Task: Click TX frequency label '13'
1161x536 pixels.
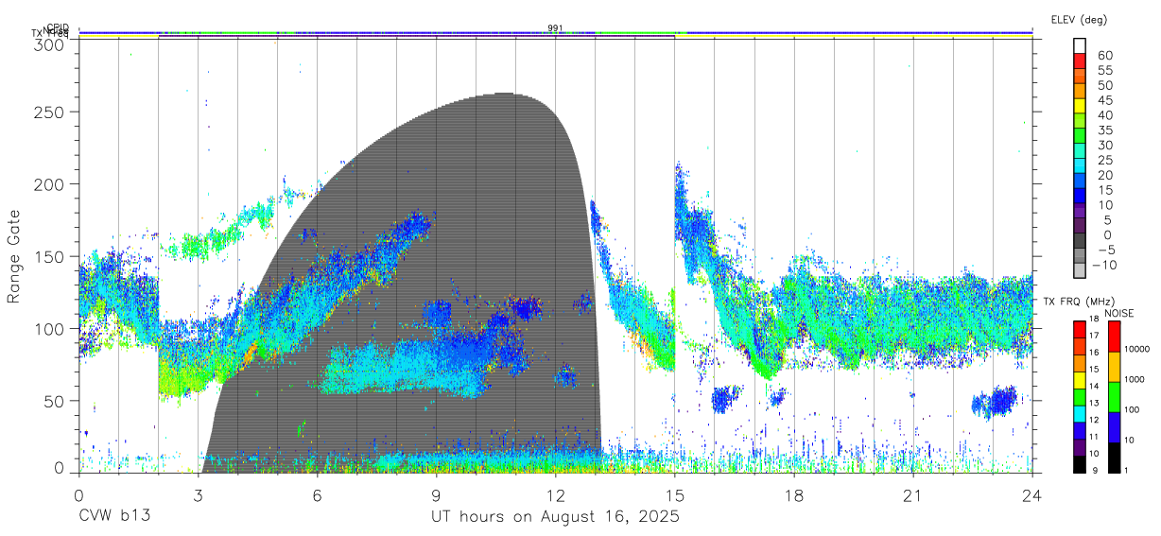Action: coord(1096,404)
